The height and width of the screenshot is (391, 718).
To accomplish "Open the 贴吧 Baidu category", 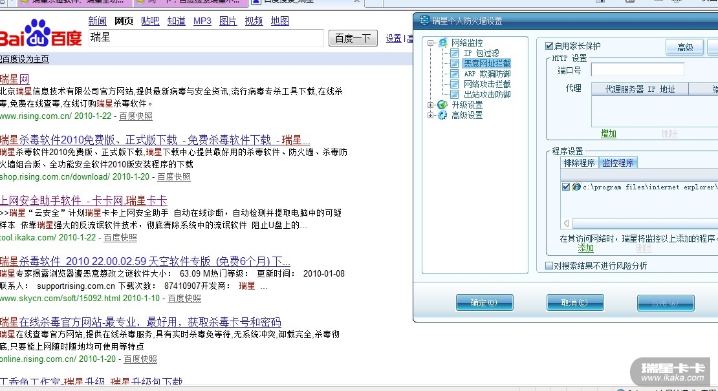I will click(x=150, y=21).
